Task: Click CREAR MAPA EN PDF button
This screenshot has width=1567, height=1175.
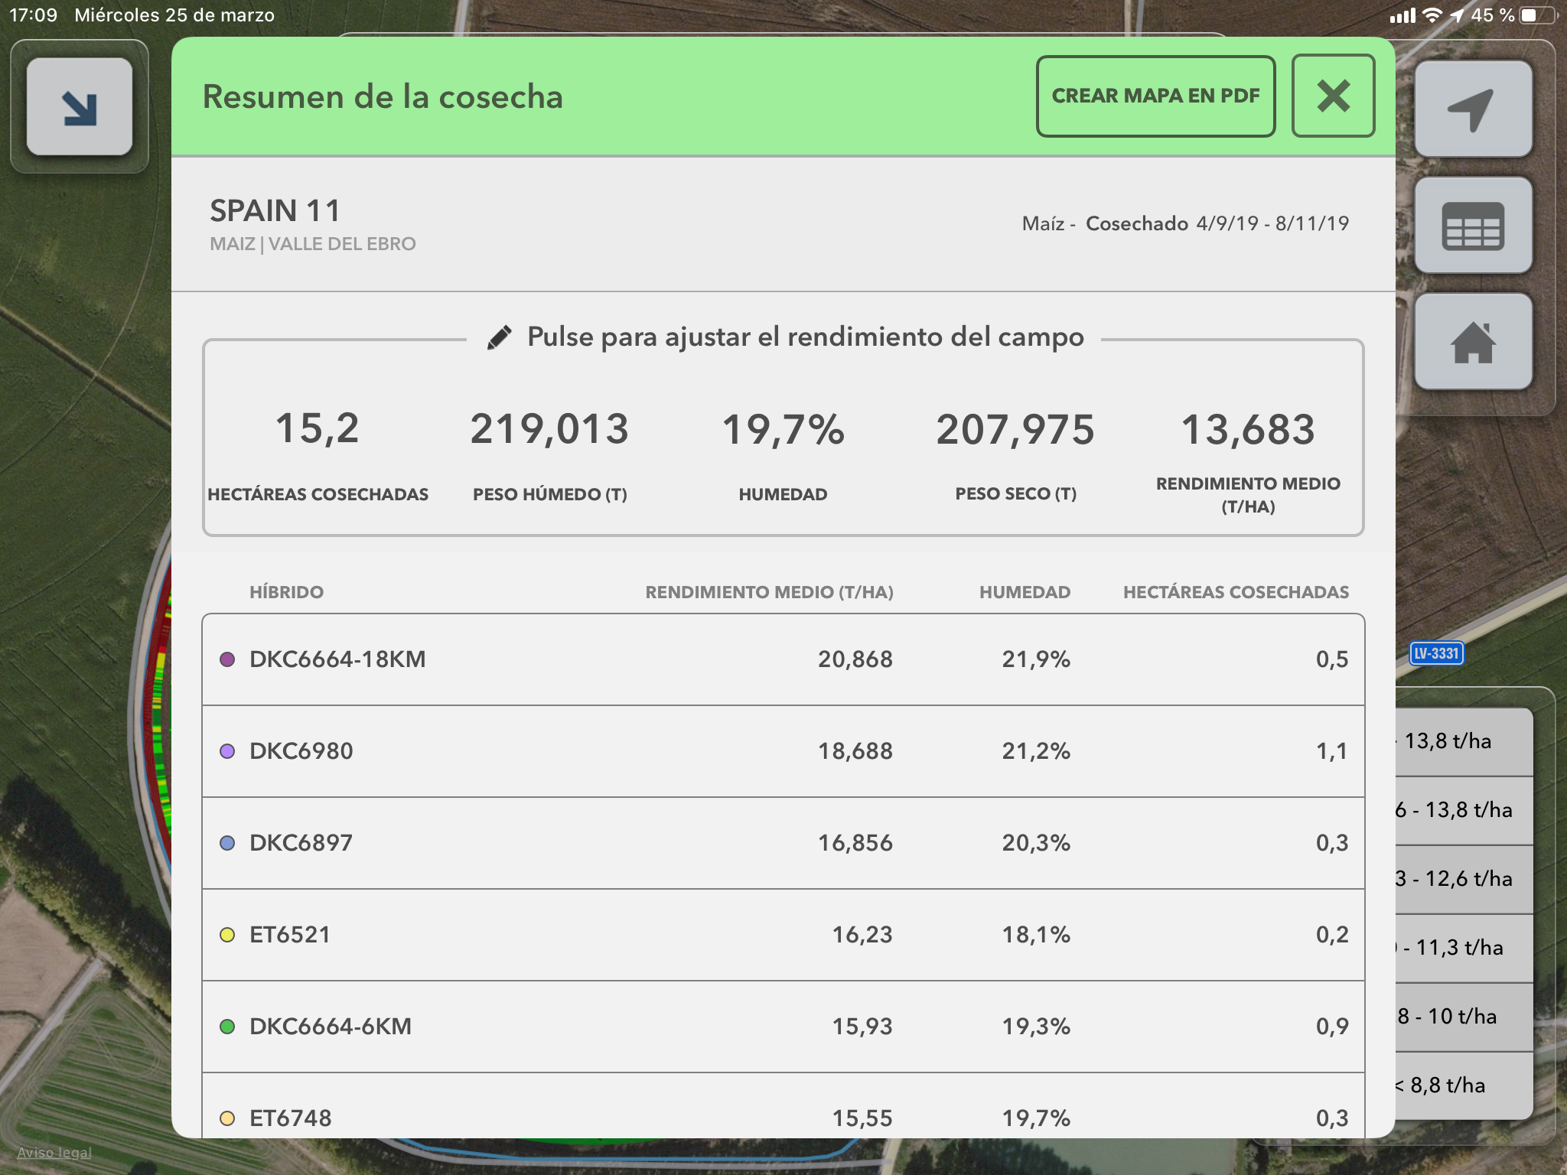Action: pos(1155,96)
